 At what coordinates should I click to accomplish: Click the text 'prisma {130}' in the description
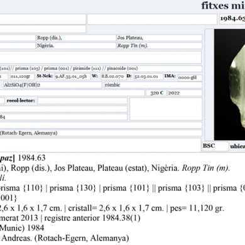73,188
